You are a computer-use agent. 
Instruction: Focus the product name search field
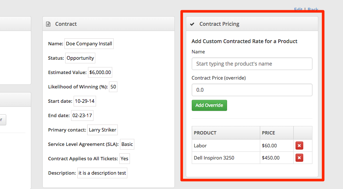(252, 64)
